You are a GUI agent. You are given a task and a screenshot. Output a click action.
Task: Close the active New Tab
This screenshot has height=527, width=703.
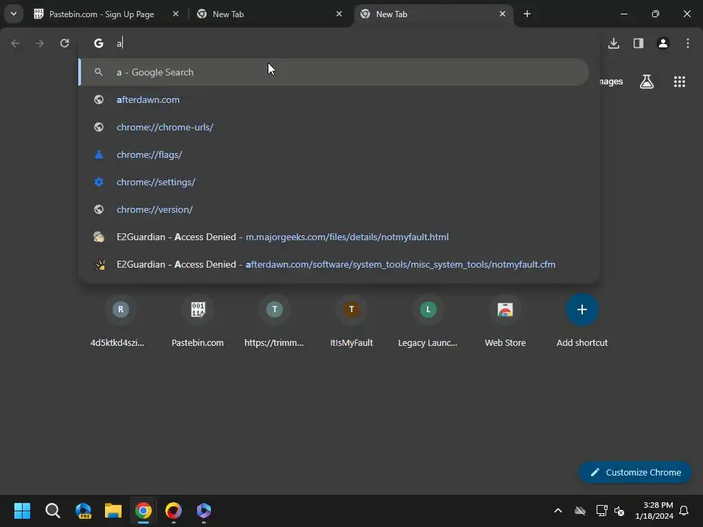point(502,14)
